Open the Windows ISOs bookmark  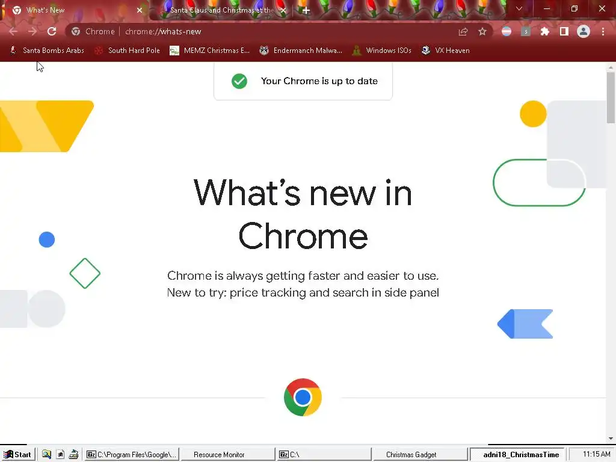point(382,51)
